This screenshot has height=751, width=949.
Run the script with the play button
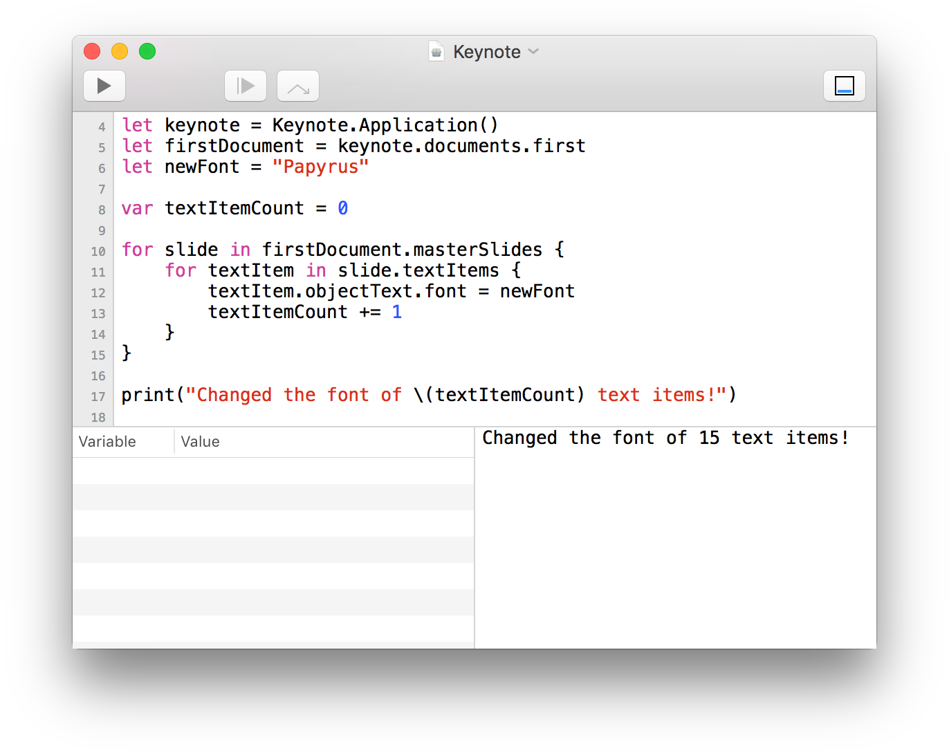point(104,86)
